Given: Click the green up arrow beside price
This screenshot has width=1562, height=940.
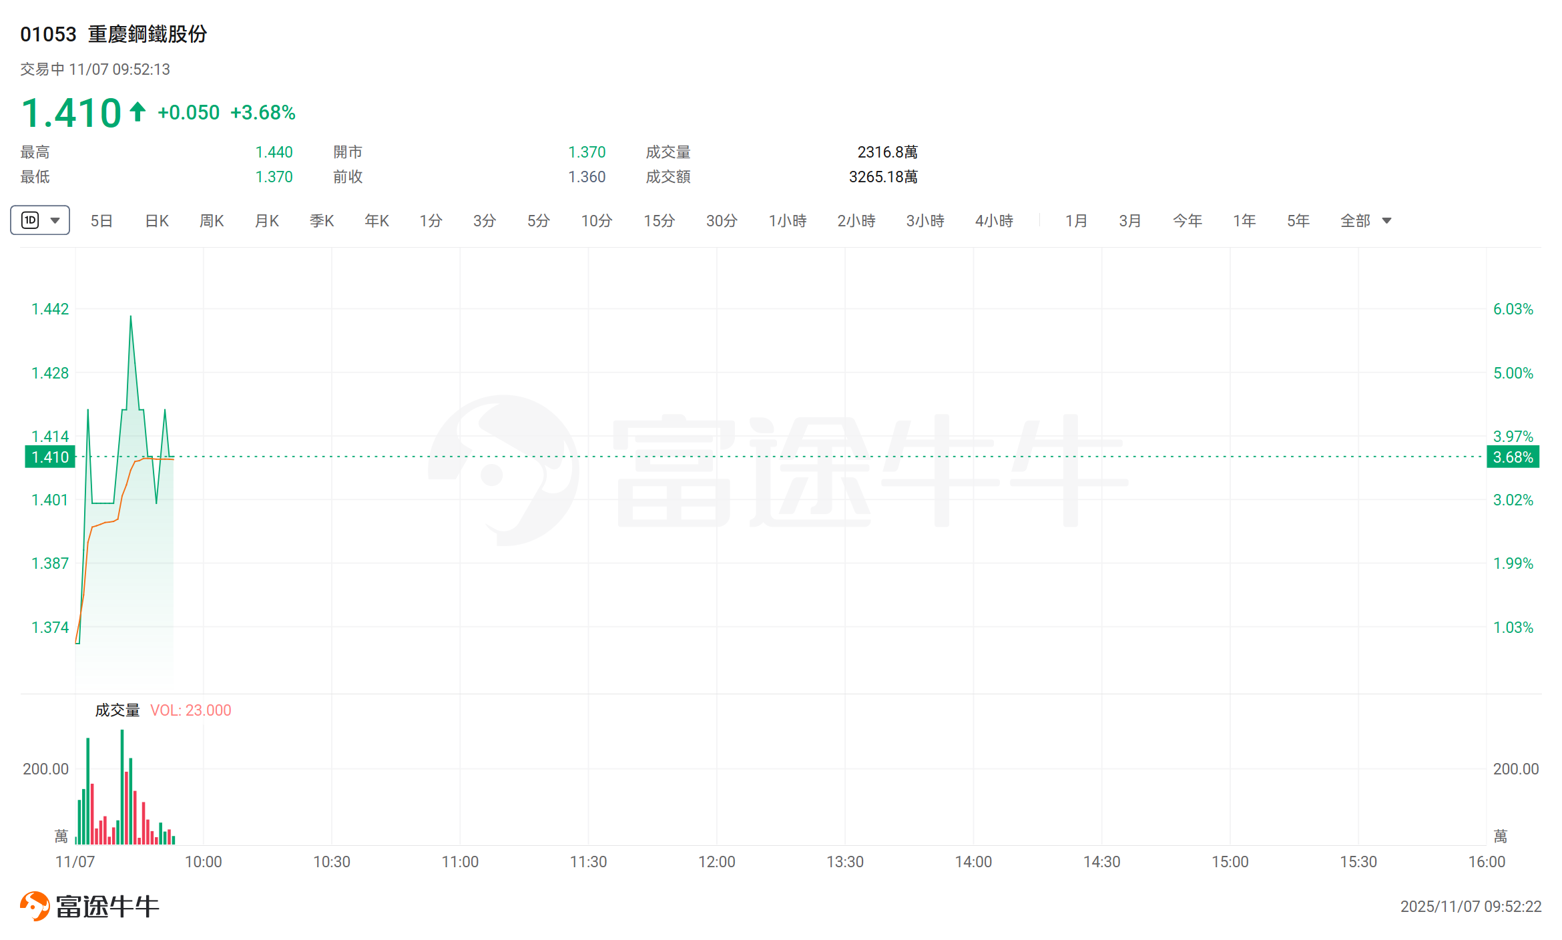Looking at the screenshot, I should [x=138, y=111].
